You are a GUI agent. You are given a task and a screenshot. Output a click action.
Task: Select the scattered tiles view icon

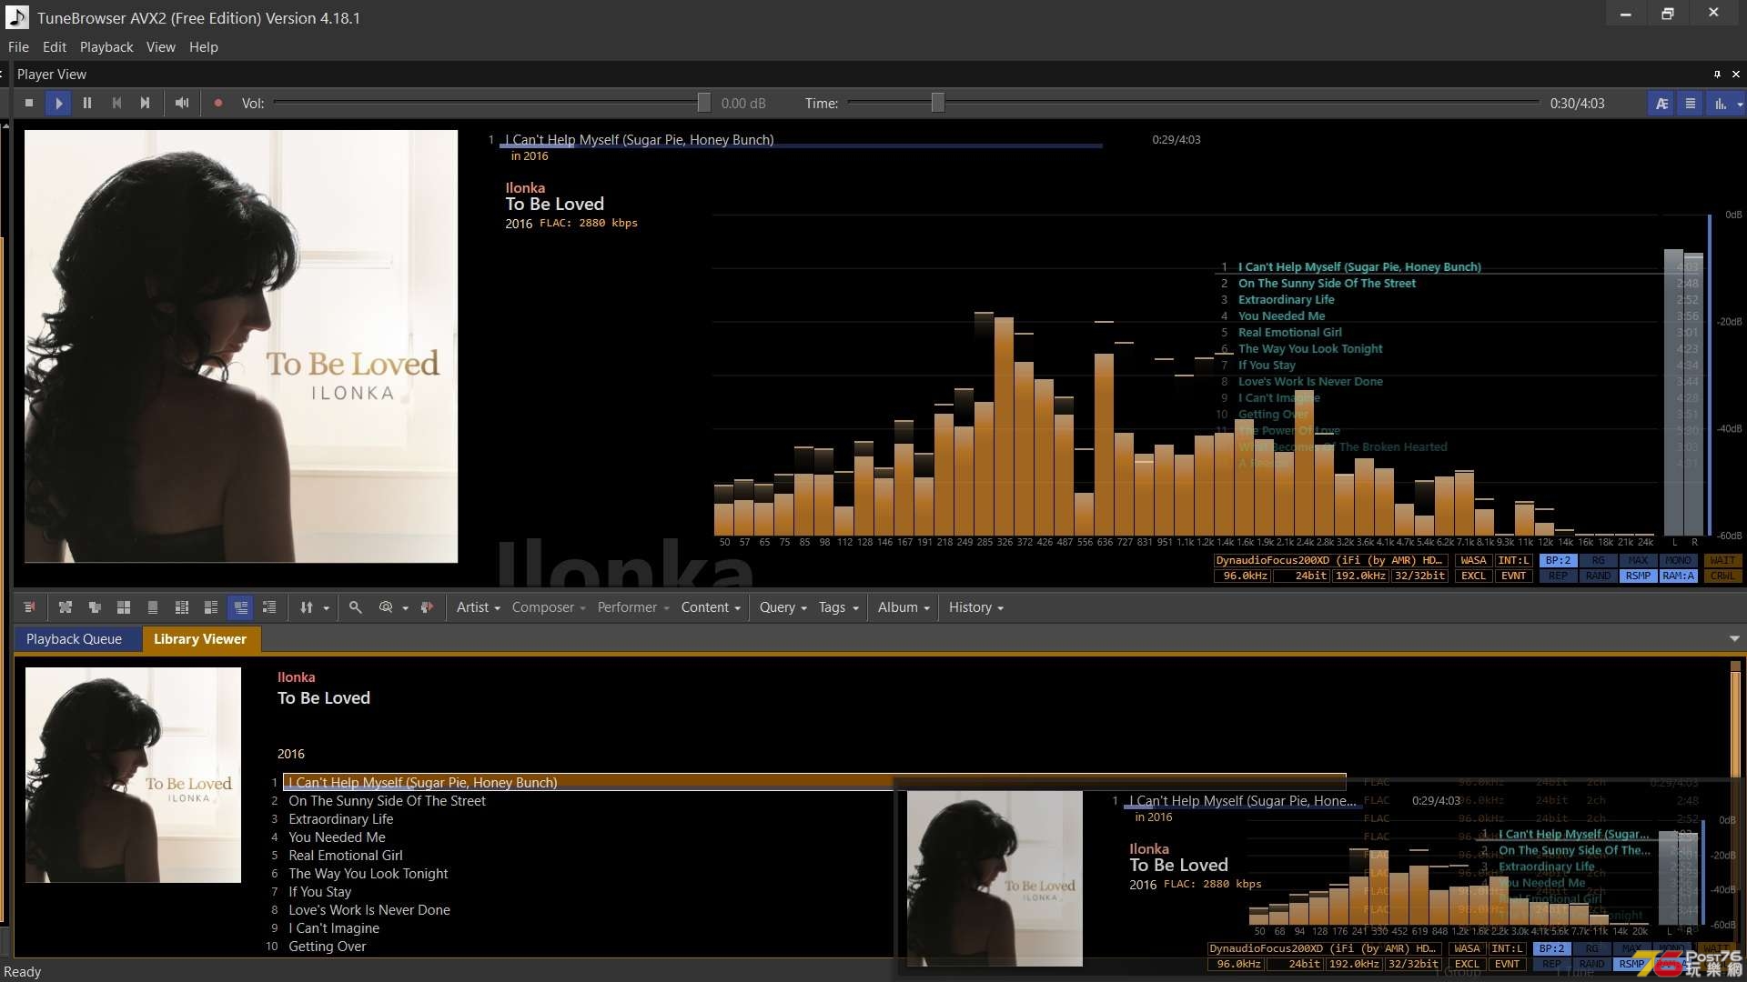pyautogui.click(x=66, y=607)
